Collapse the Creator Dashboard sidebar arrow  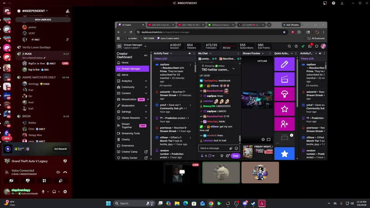click(146, 55)
